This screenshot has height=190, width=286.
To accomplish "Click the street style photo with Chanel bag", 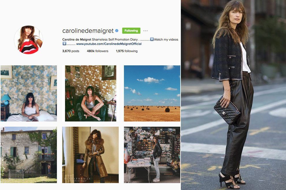I will [x=233, y=95].
